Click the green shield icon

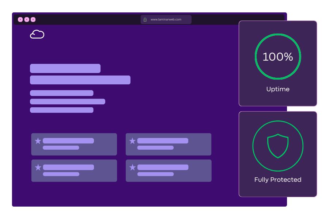pos(278,146)
